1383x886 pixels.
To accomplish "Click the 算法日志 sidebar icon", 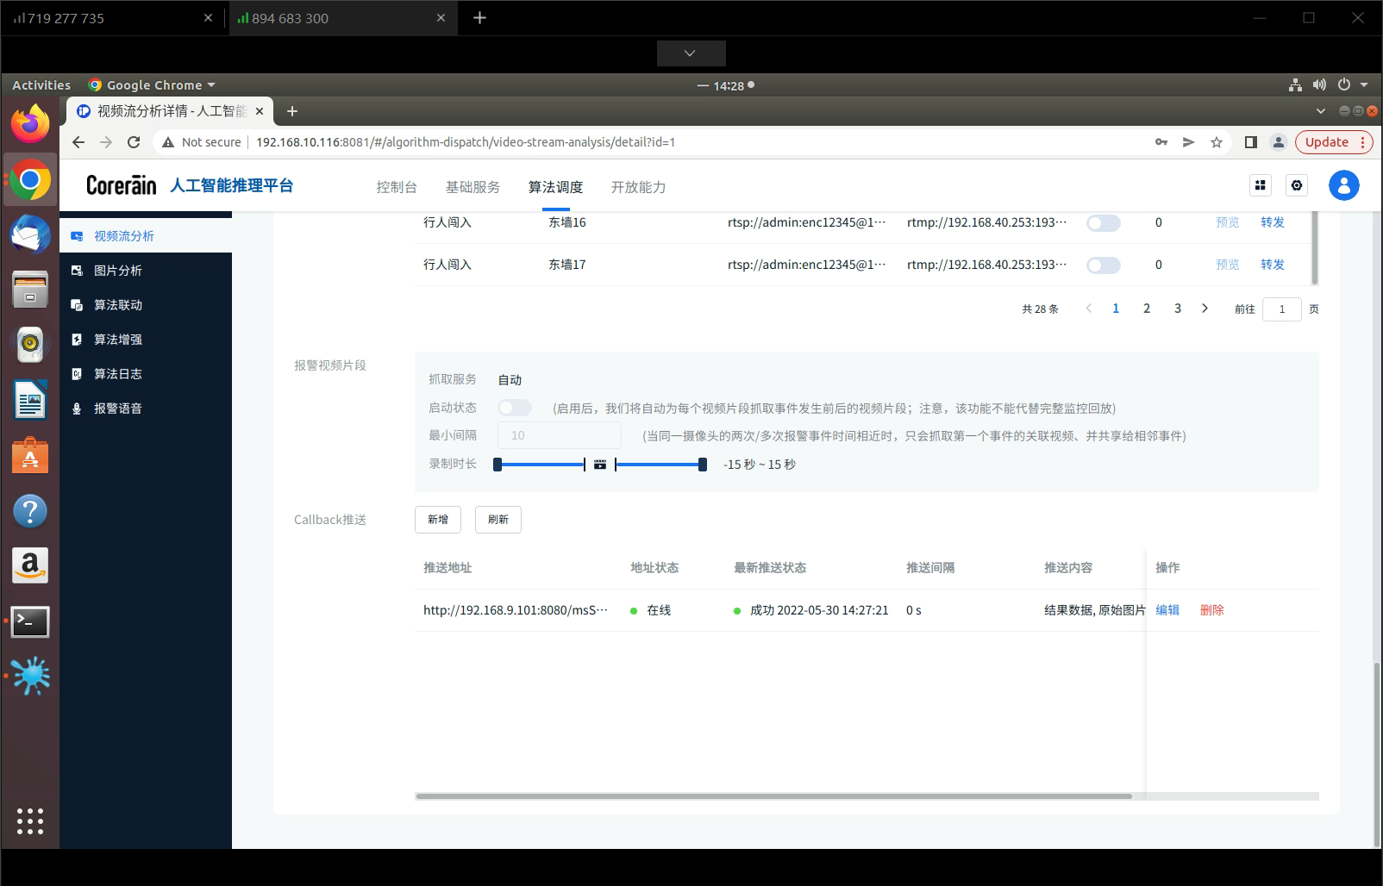I will pyautogui.click(x=77, y=374).
